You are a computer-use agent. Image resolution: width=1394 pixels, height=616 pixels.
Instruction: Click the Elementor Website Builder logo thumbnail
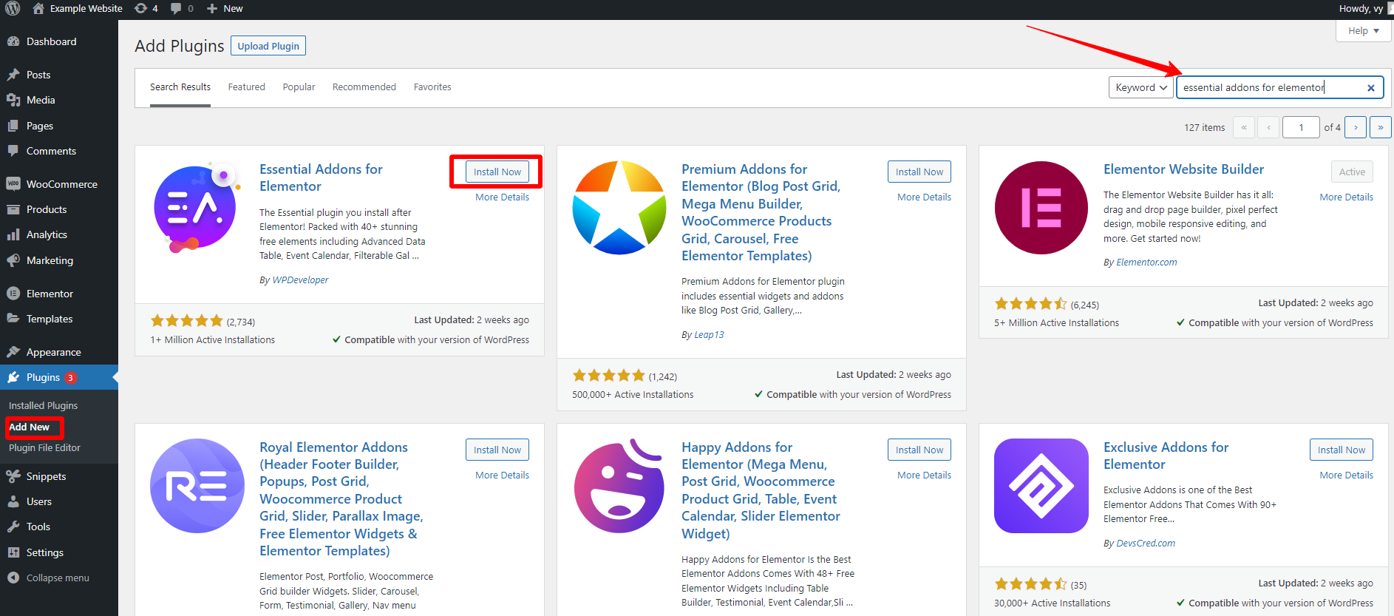click(x=1041, y=208)
